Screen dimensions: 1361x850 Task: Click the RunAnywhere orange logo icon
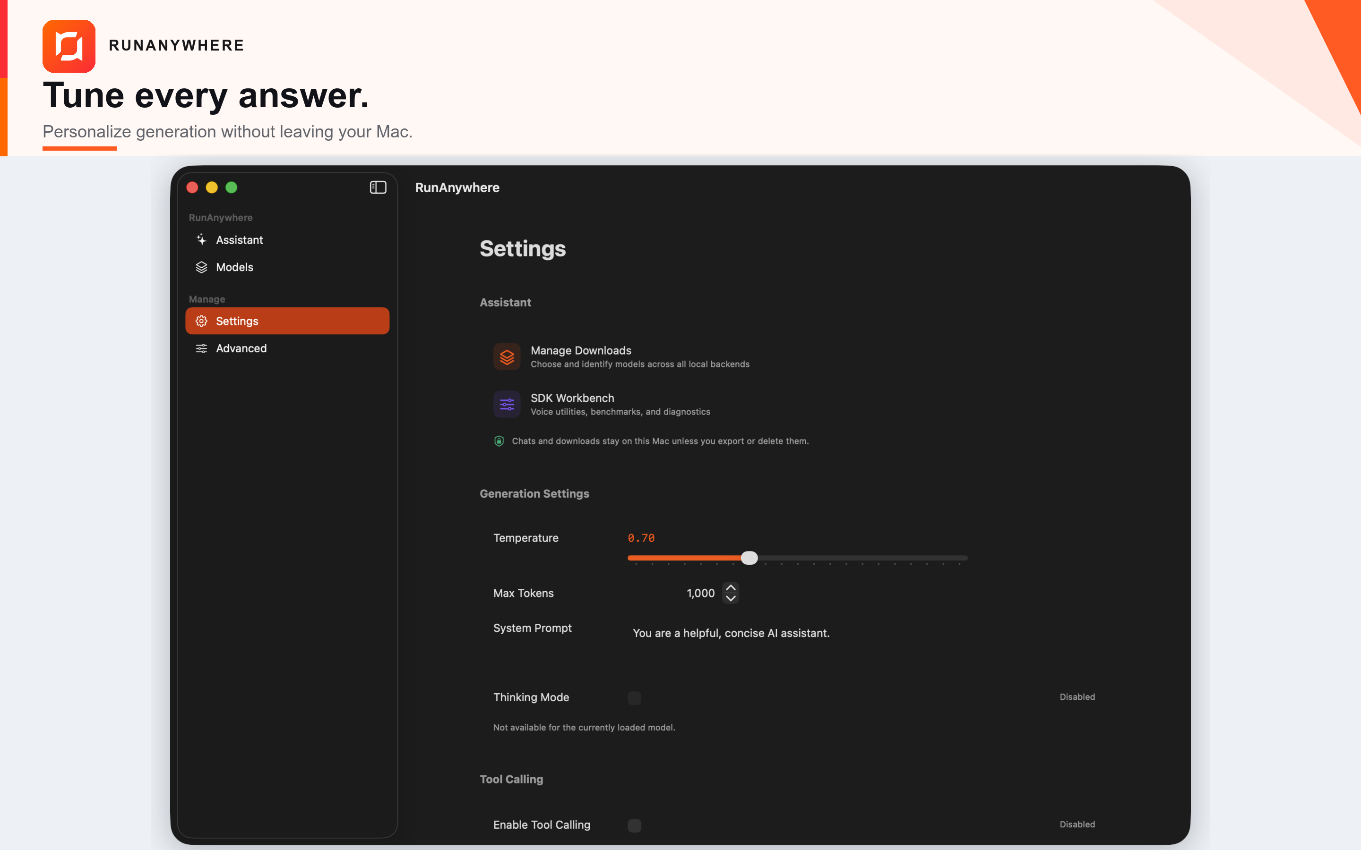(x=69, y=46)
